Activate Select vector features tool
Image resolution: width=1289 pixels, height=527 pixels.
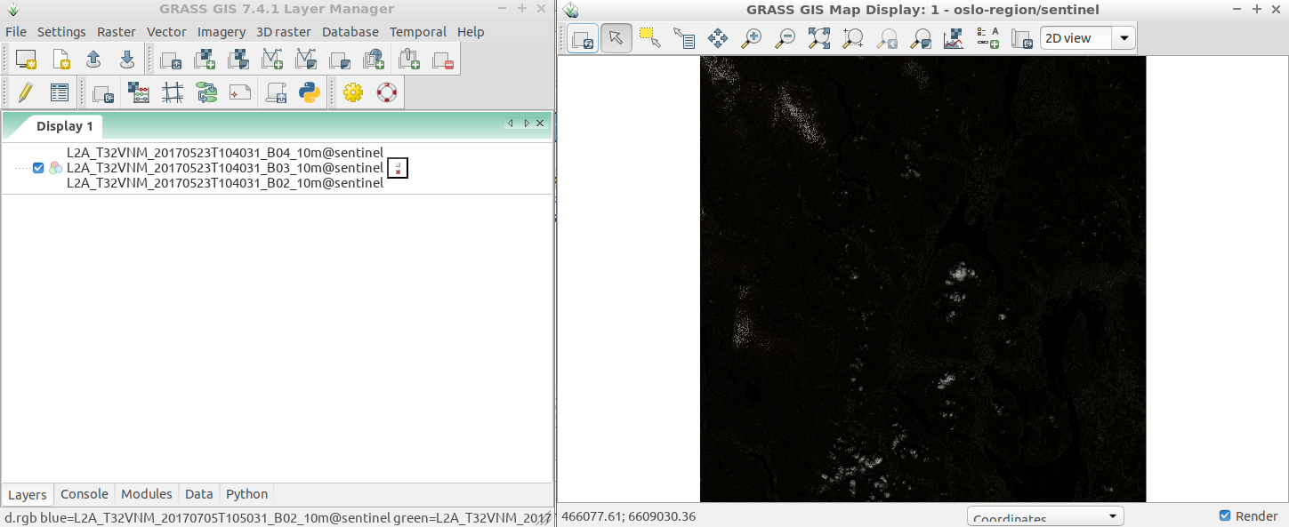(650, 38)
